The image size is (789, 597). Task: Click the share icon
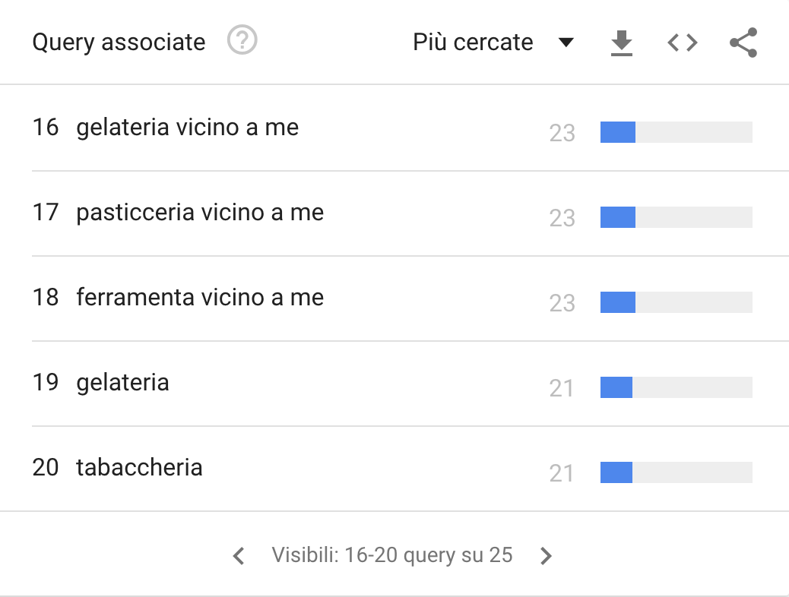click(743, 43)
